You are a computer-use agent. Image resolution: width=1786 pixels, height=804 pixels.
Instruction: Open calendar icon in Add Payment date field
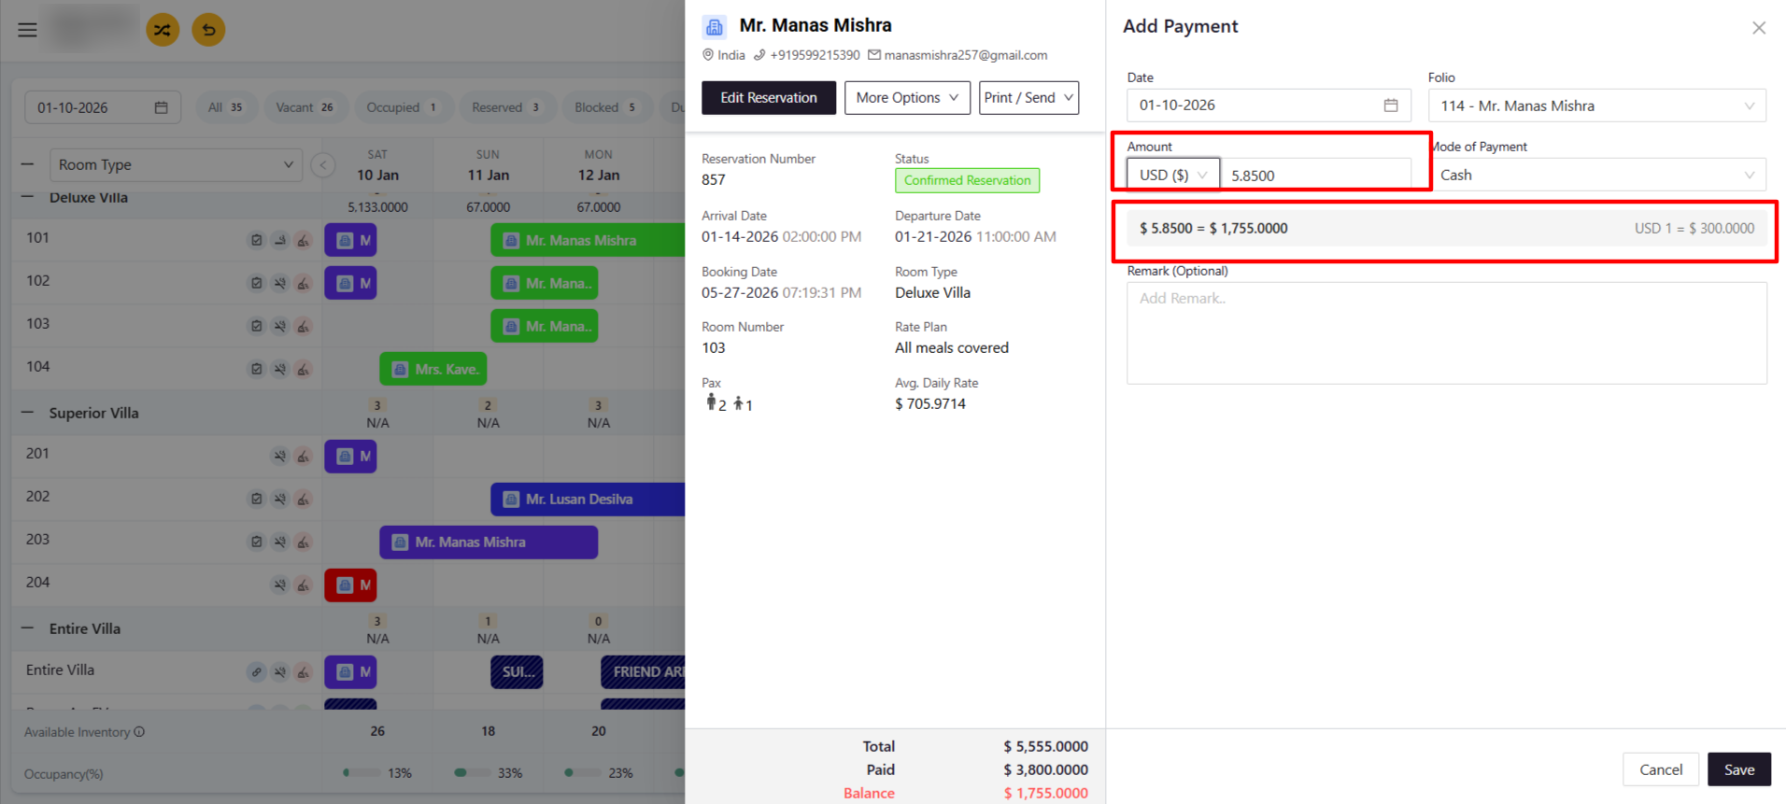(x=1391, y=106)
